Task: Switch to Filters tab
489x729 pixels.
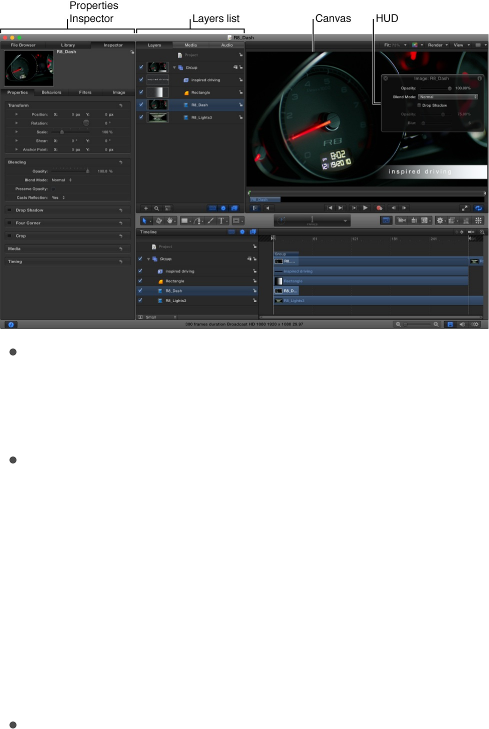Action: [85, 92]
